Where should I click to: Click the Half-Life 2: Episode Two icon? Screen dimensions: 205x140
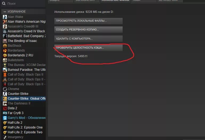5,132
